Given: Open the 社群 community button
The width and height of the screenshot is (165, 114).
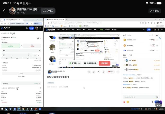Looking at the screenshot, I should coord(48,11).
